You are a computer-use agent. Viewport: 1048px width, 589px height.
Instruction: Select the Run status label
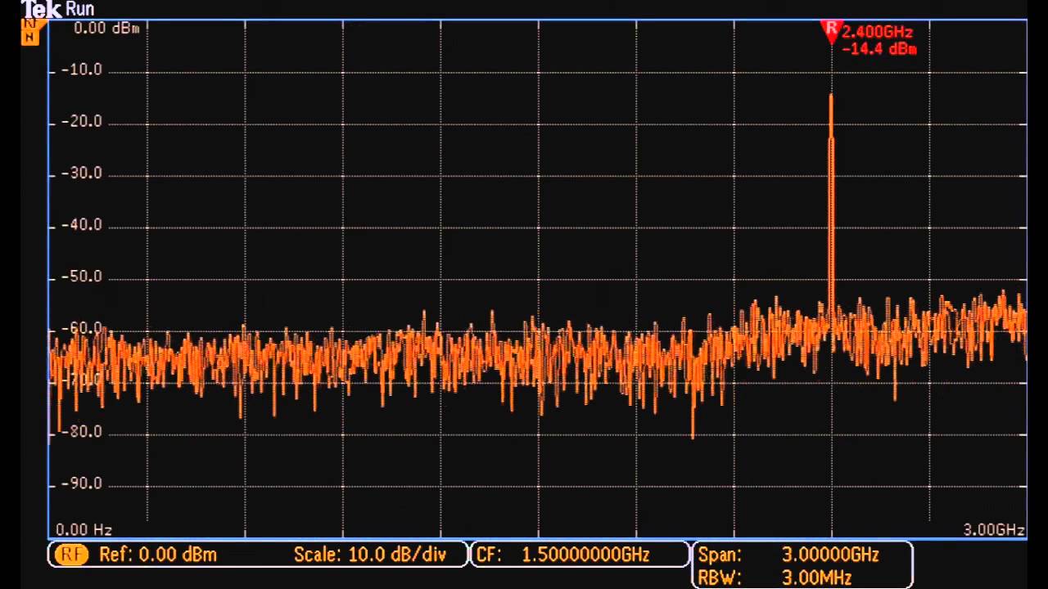click(79, 10)
